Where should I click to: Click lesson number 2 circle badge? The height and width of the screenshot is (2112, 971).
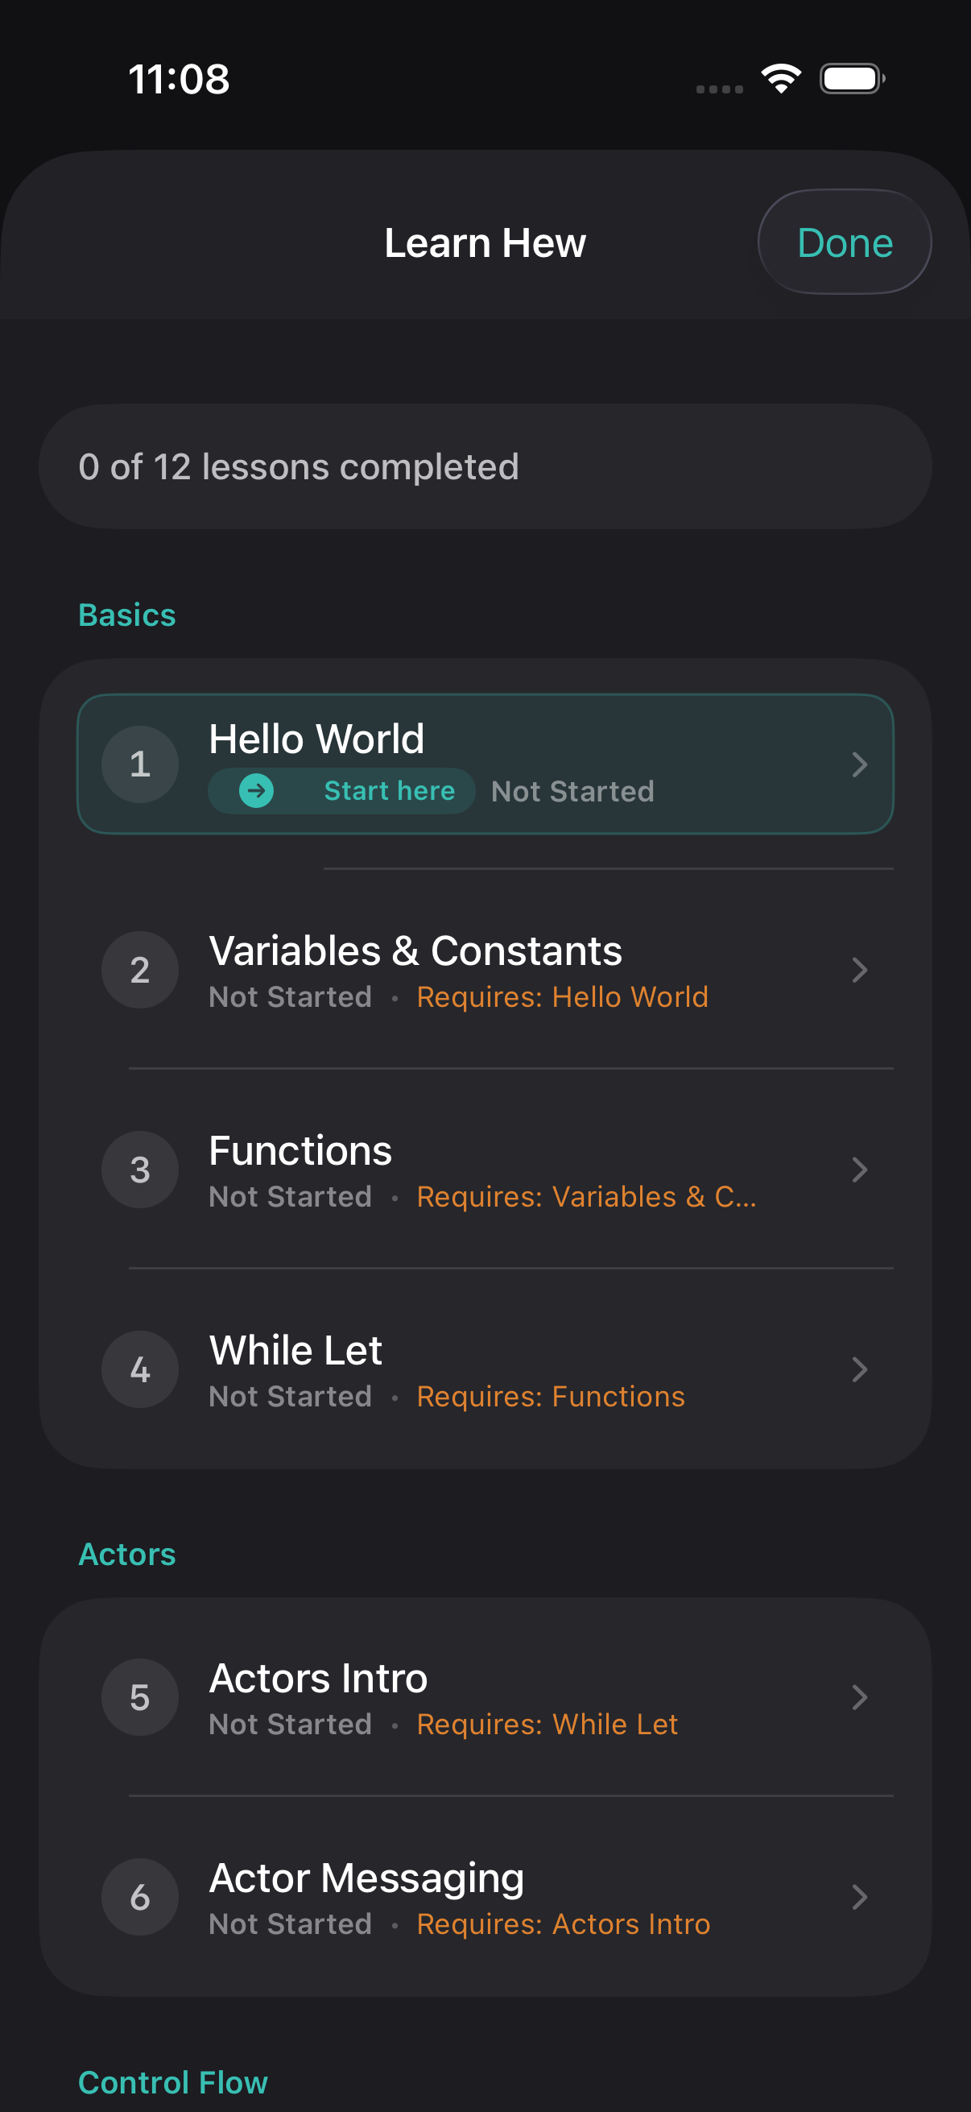140,970
